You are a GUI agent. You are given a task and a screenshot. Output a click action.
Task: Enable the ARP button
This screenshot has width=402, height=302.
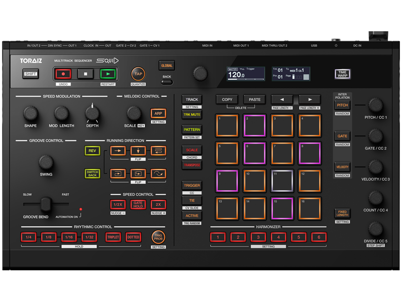pyautogui.click(x=158, y=114)
